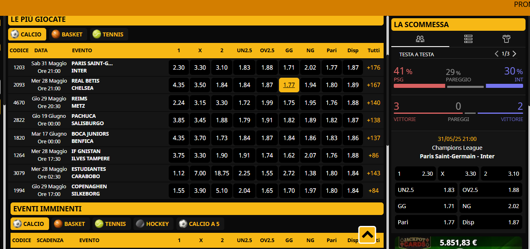The height and width of the screenshot is (249, 530).
Task: Select the Calcio tab in Eventi Imminenti
Action: click(30, 224)
